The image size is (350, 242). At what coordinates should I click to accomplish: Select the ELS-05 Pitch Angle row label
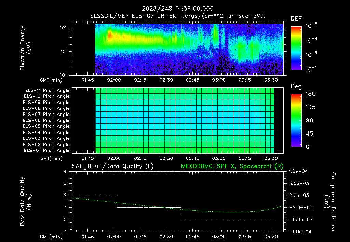[x=46, y=126]
